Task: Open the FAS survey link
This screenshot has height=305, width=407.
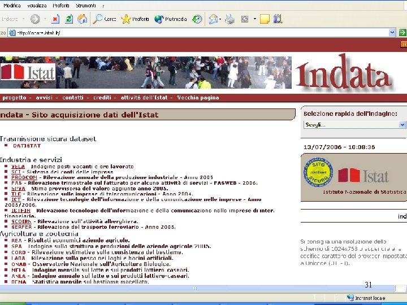Action: (16, 183)
